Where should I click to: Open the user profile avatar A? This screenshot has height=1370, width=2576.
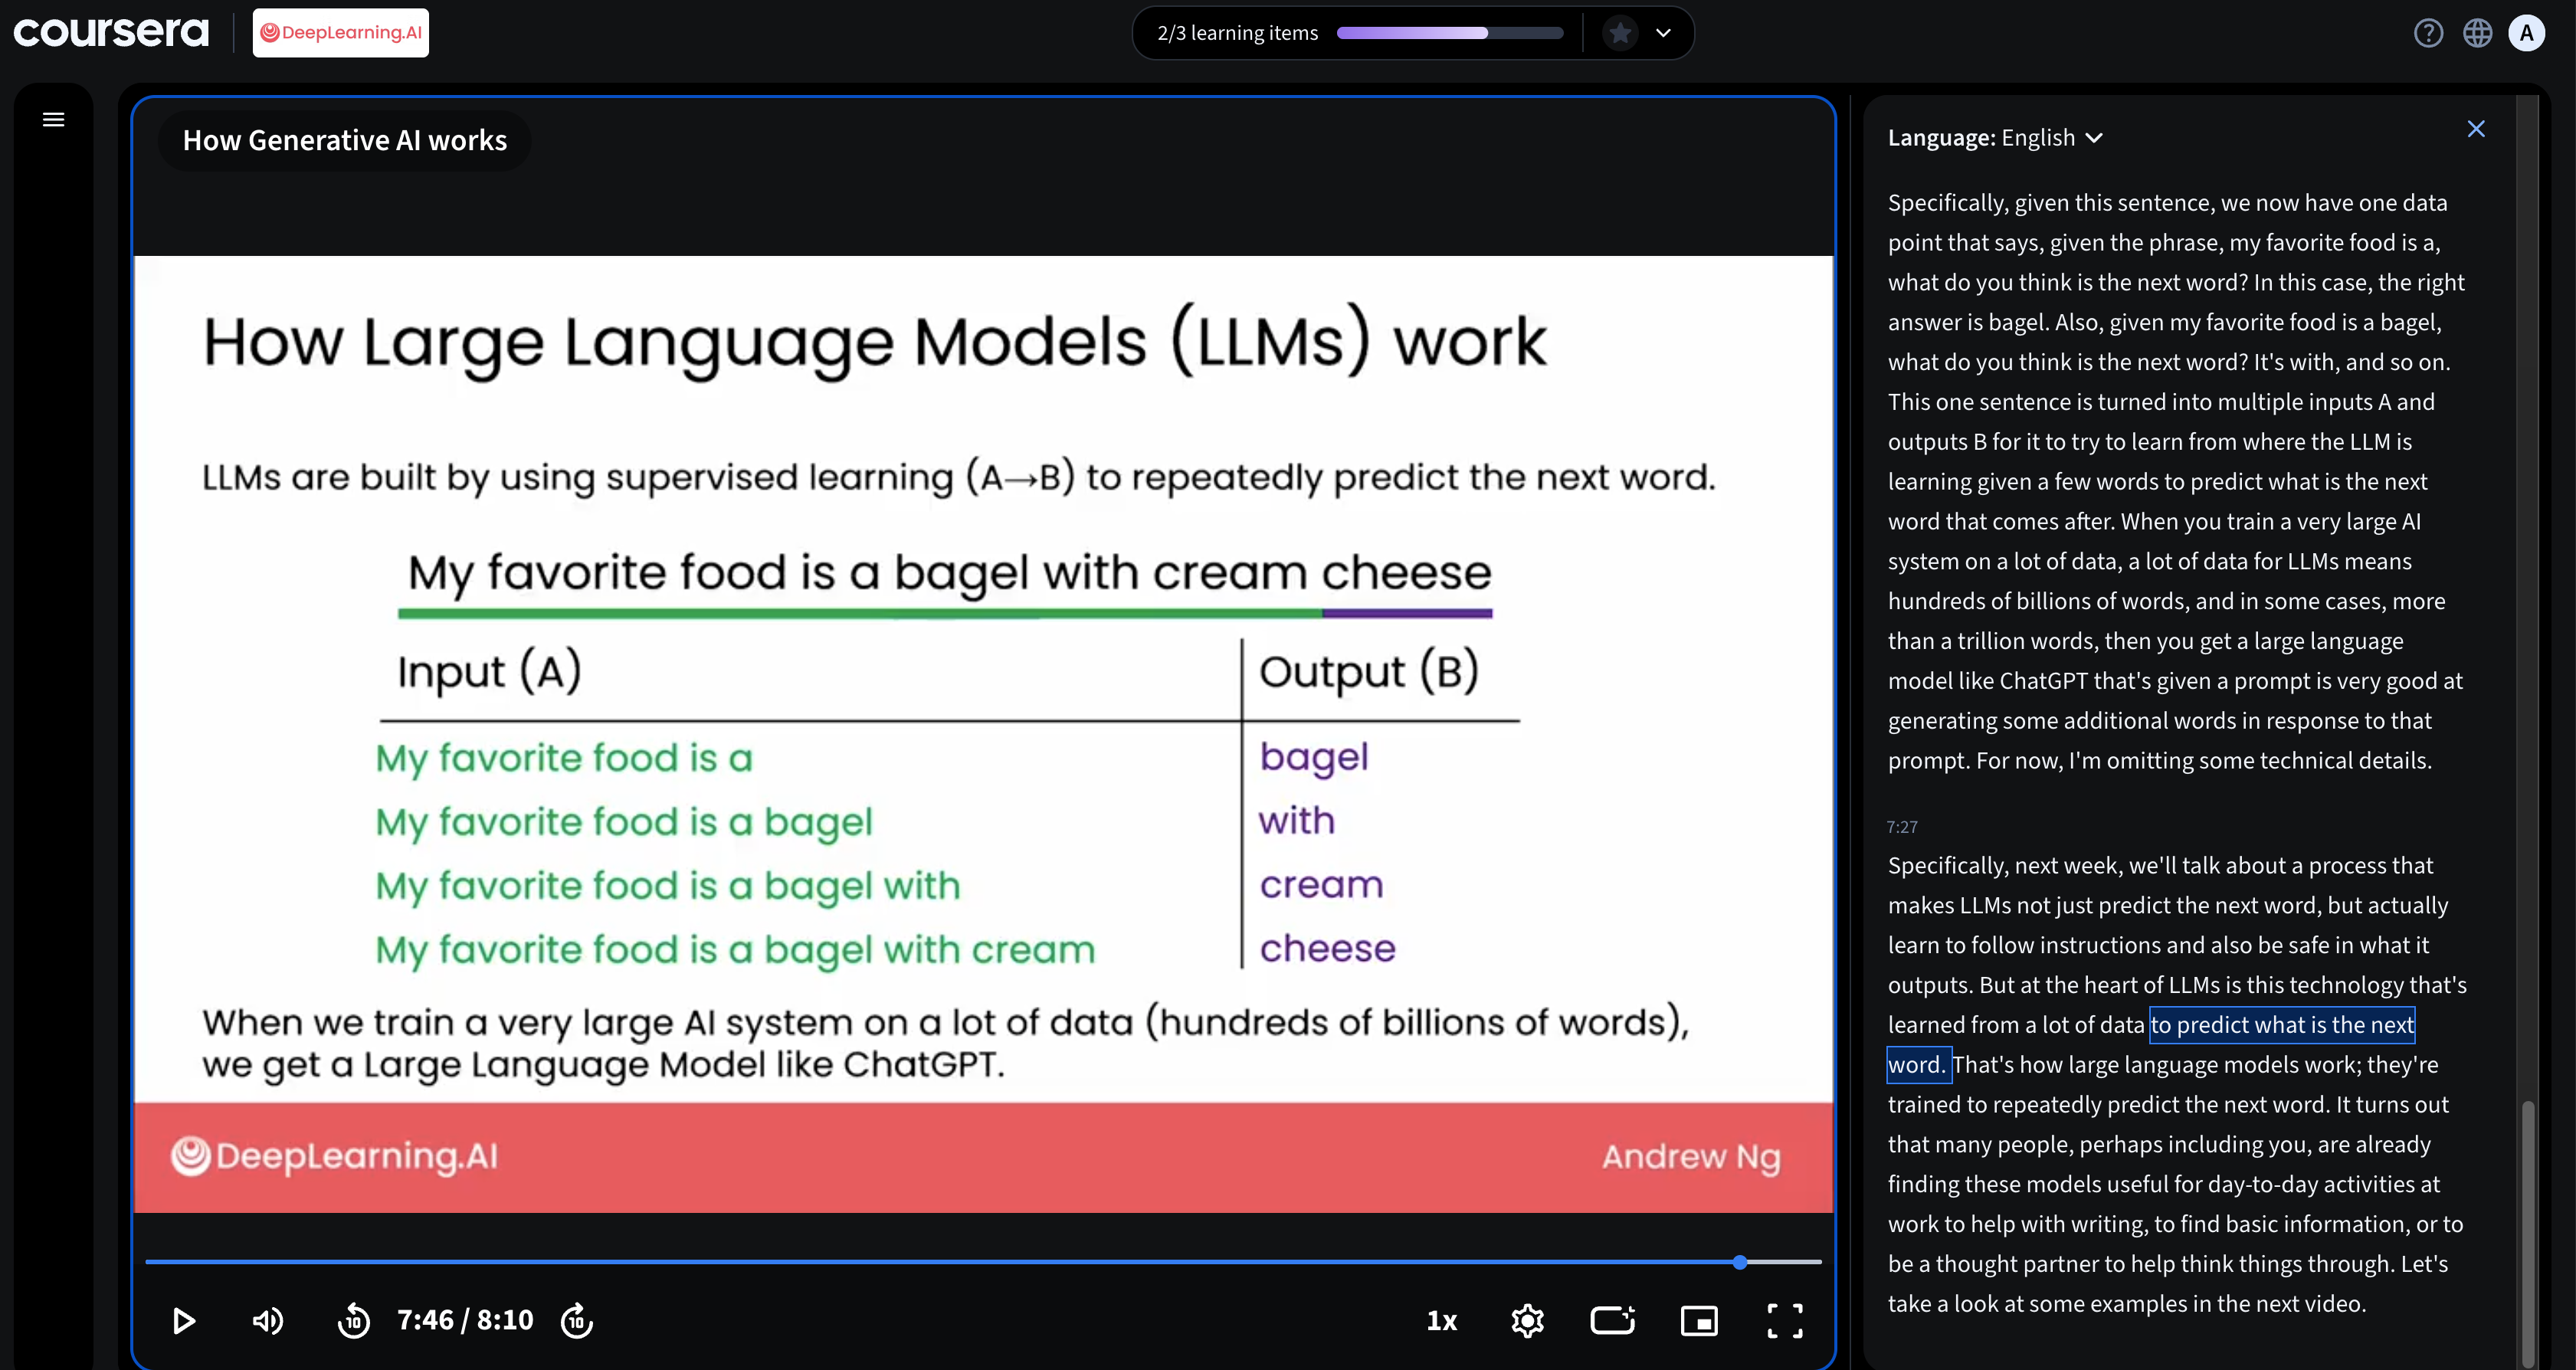point(2527,33)
